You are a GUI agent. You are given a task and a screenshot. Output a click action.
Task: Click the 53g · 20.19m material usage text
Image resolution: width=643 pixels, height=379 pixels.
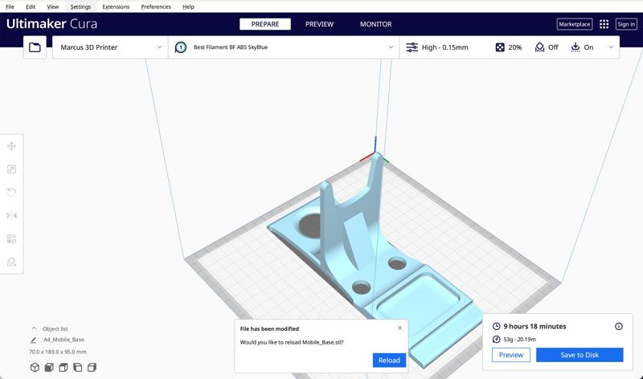coord(519,340)
